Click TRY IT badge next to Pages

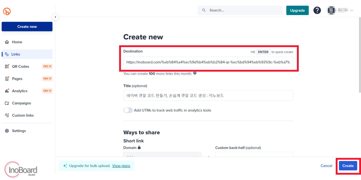click(x=47, y=79)
